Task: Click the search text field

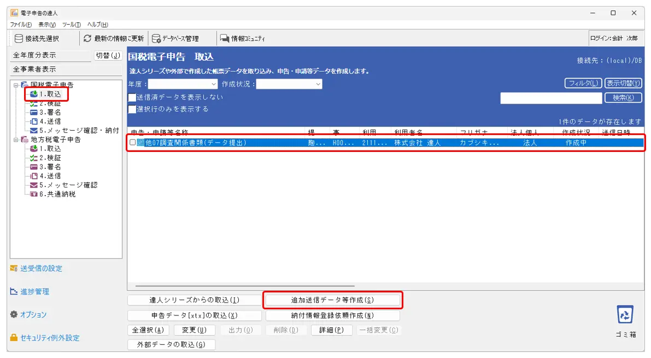Action: coord(550,98)
